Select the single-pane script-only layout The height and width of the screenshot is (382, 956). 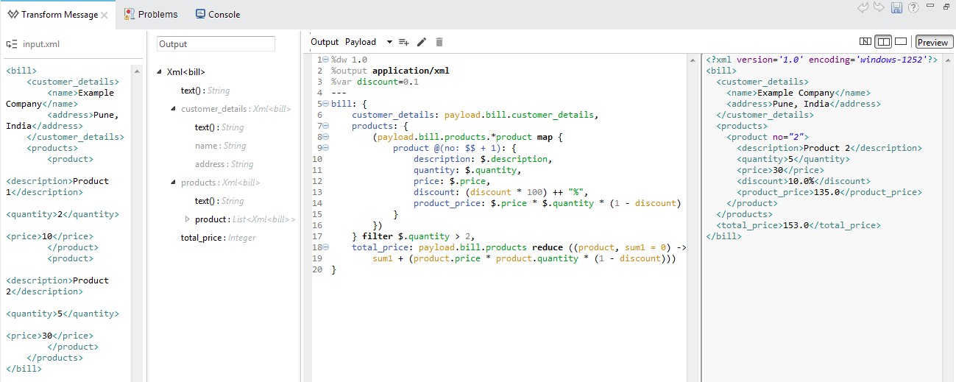900,42
